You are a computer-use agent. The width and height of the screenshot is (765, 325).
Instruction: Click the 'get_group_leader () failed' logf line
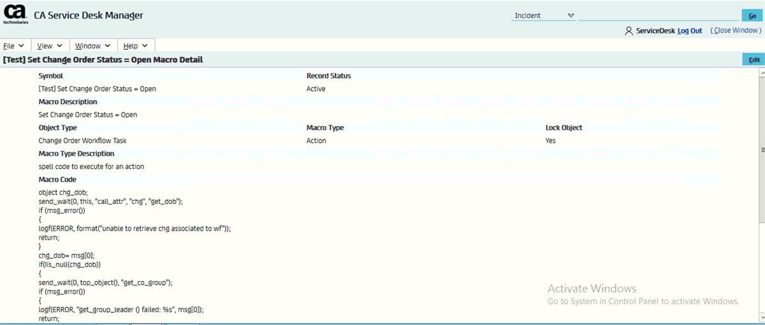121,309
